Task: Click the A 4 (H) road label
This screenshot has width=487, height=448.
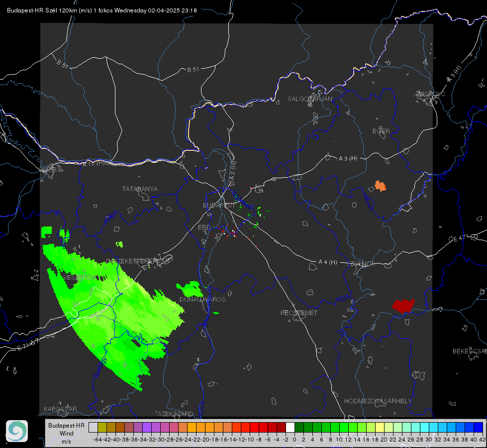Action: tap(328, 262)
